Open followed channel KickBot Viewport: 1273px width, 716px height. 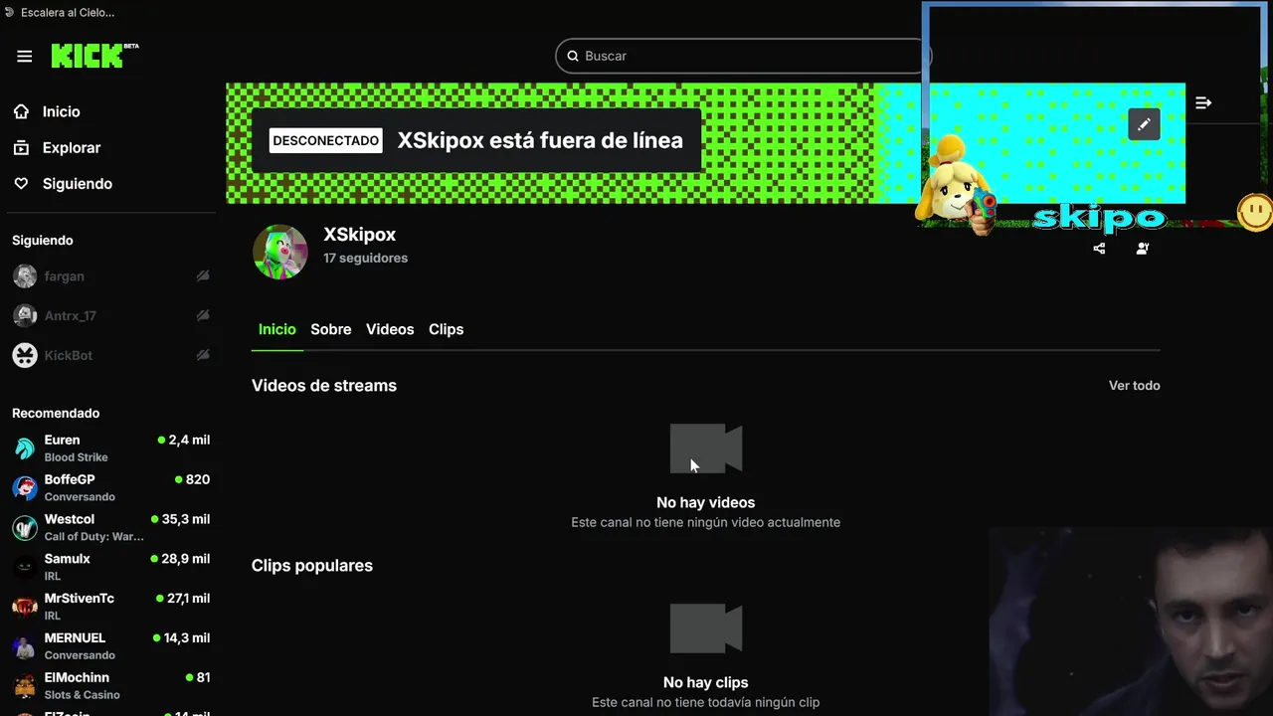pyautogui.click(x=110, y=355)
